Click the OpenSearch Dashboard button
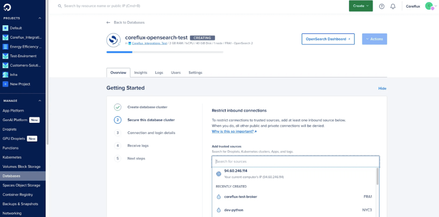Viewport: 439px width, 217px height. pyautogui.click(x=328, y=39)
